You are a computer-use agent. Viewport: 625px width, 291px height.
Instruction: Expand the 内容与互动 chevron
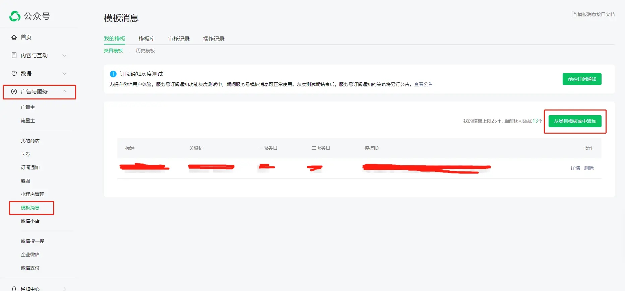(x=64, y=55)
